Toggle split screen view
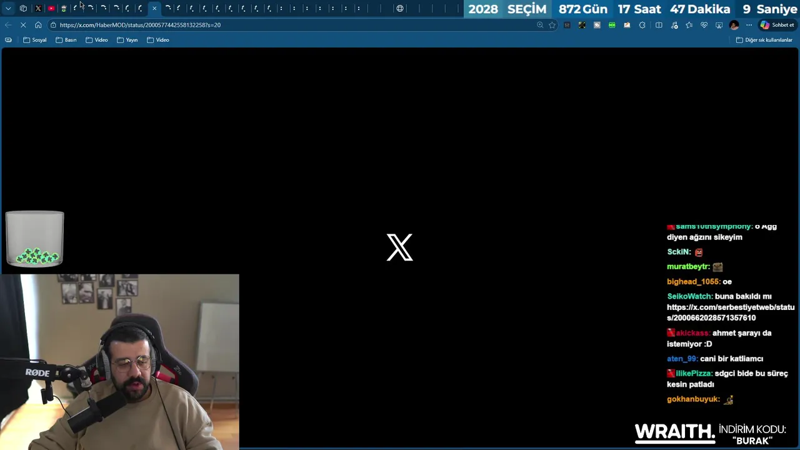This screenshot has height=450, width=800. (659, 25)
